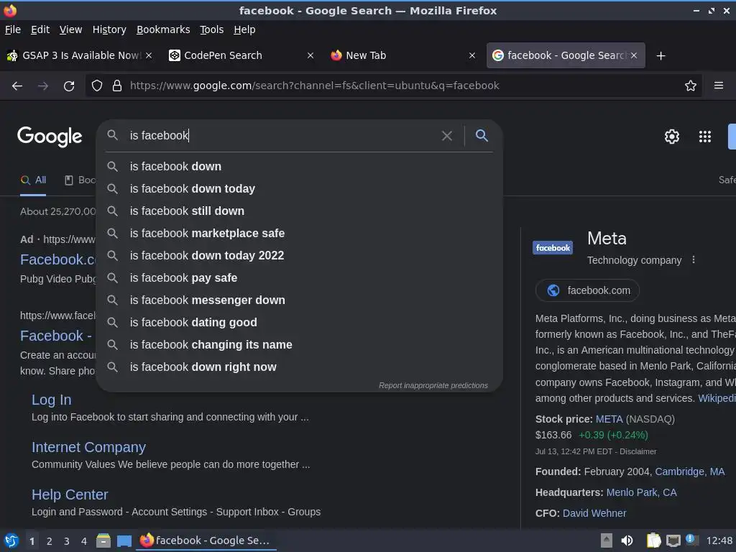Screen dimensions: 736x552
Task: Close the facebook - Google Search tab
Action: [x=634, y=55]
